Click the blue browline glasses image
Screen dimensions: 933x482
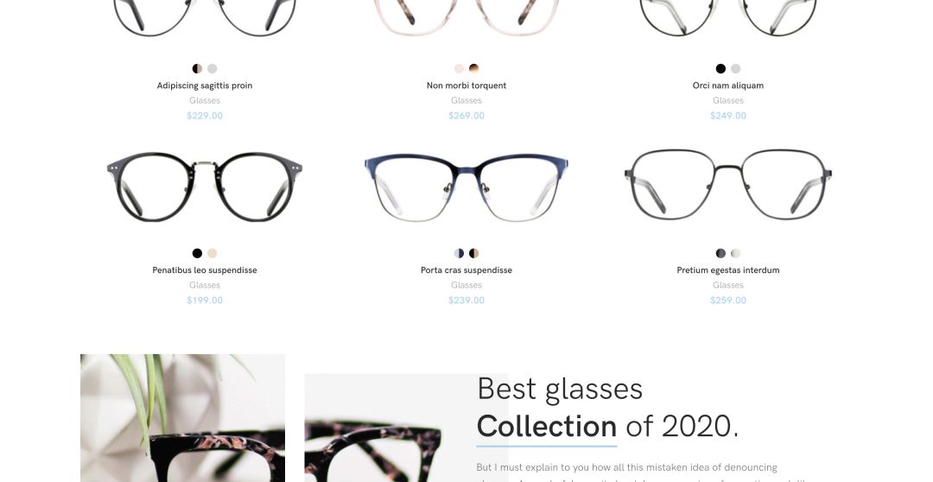click(466, 187)
